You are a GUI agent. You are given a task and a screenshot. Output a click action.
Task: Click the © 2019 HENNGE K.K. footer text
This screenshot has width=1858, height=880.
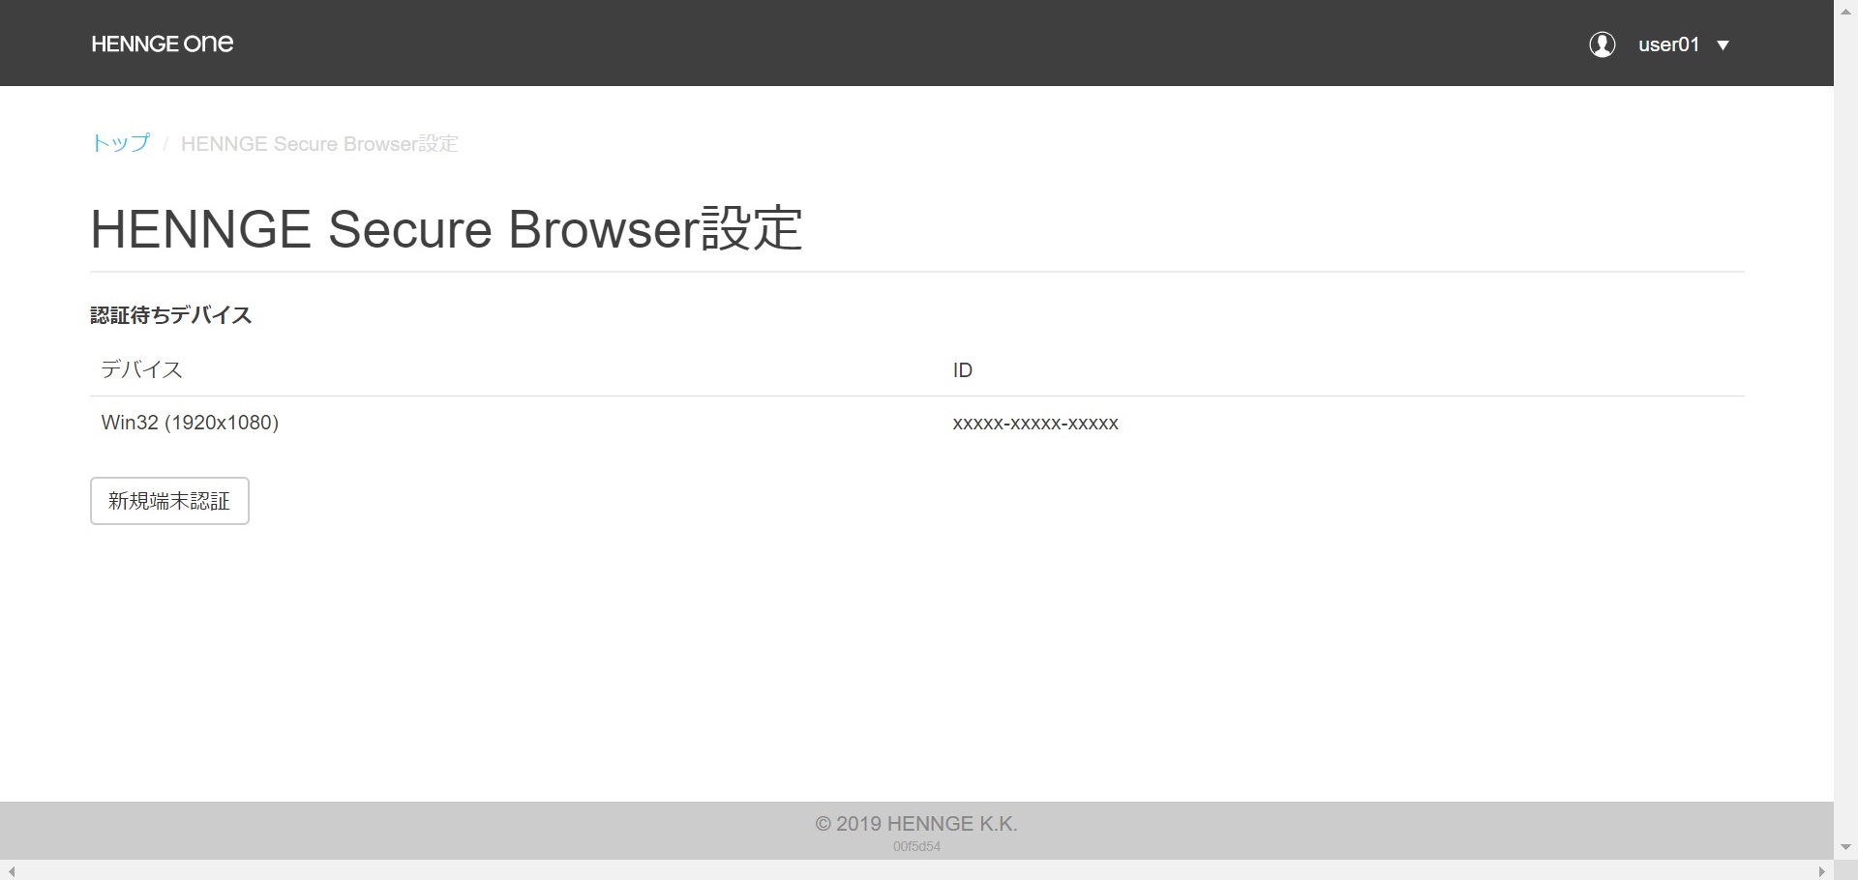click(x=916, y=824)
